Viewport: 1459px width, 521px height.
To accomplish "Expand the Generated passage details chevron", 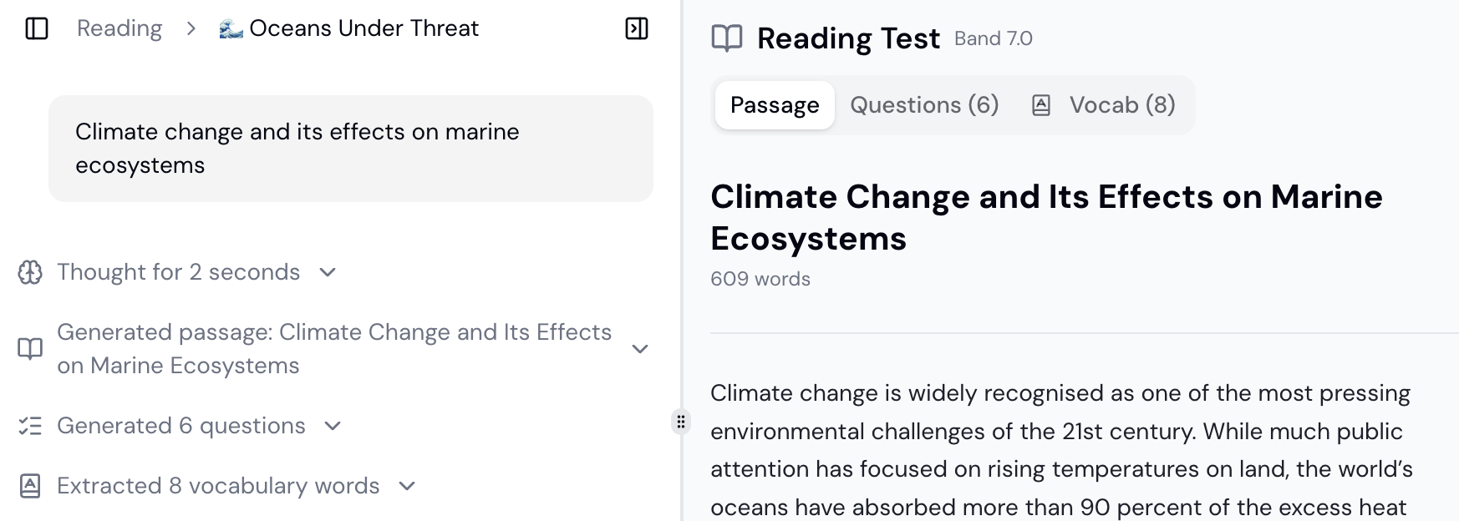I will (640, 349).
